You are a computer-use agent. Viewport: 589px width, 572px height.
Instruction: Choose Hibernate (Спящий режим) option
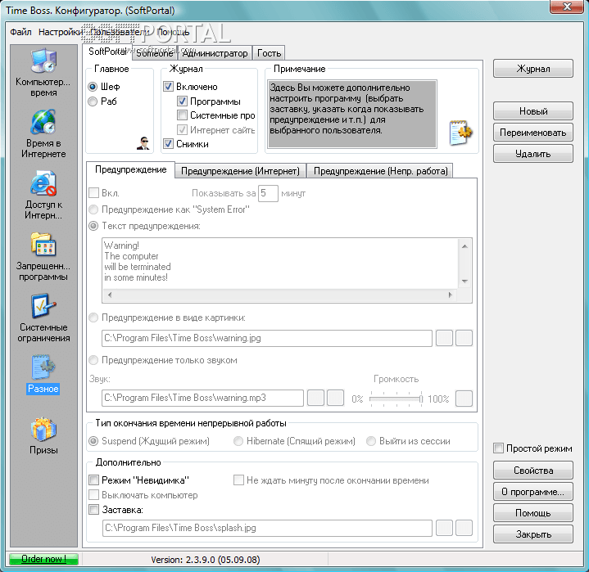coord(238,441)
